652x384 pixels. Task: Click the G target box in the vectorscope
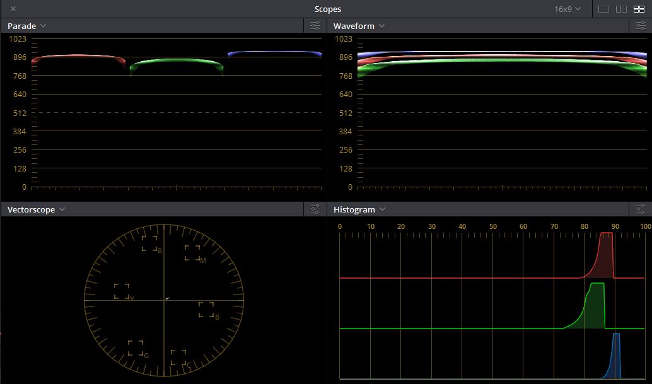tap(136, 348)
